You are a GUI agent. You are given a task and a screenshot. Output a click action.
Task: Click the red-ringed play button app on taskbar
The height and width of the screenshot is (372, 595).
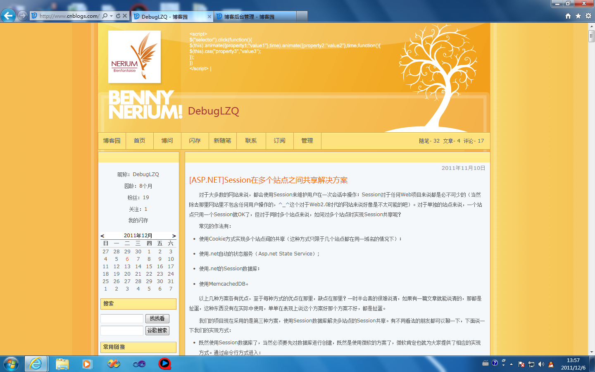click(x=164, y=364)
